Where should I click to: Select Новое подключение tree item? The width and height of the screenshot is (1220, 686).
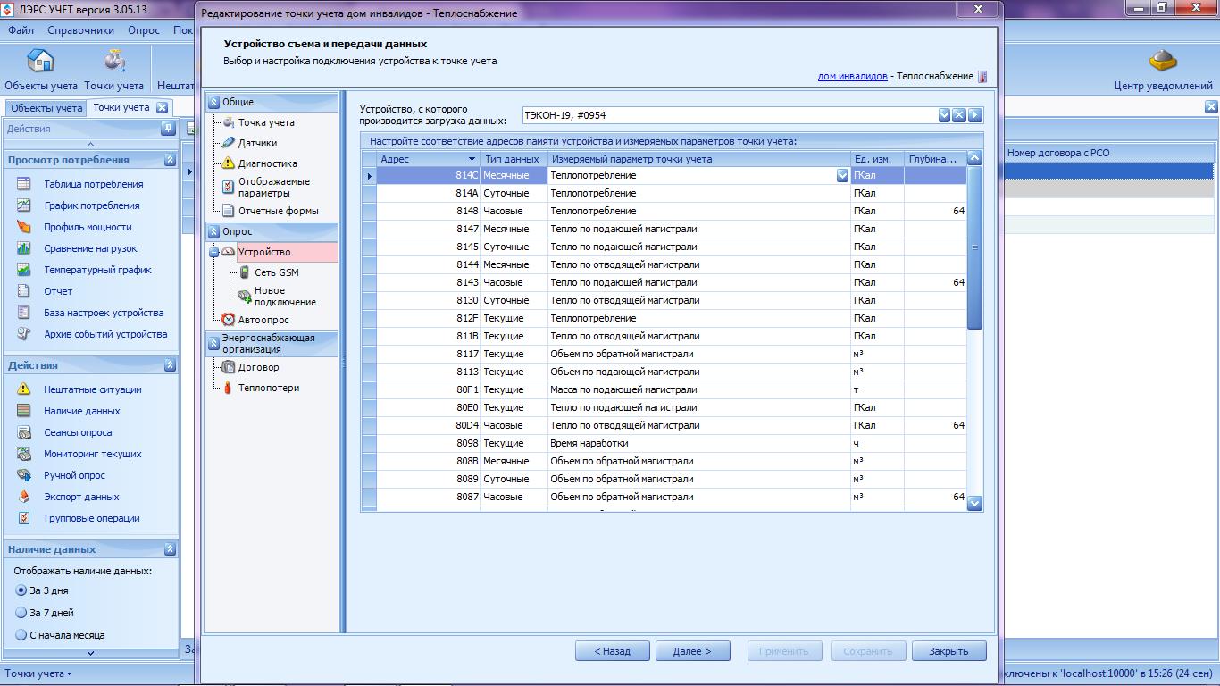(285, 296)
